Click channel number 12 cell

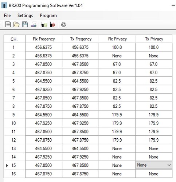coord(15,140)
